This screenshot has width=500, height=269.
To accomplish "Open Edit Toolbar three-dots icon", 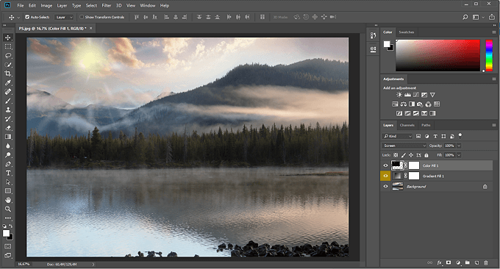I will (8, 218).
